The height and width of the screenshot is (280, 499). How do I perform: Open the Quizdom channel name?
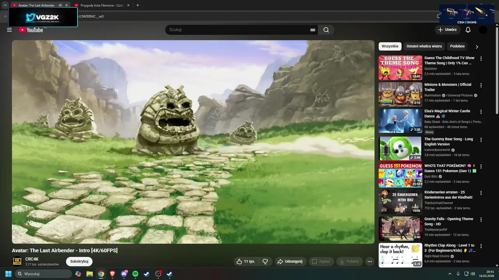coord(431,68)
